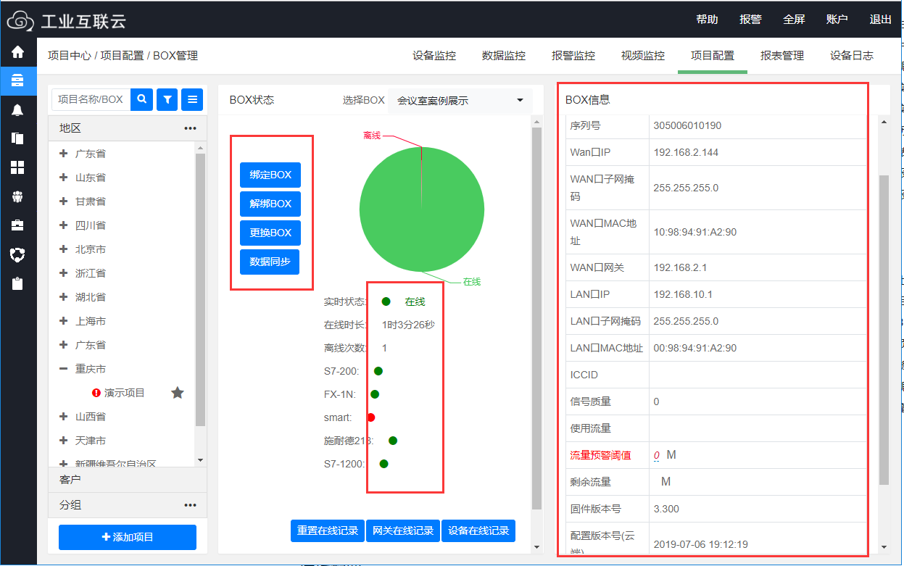Open the three-dot menu beside 分组
The image size is (904, 566).
(x=191, y=505)
